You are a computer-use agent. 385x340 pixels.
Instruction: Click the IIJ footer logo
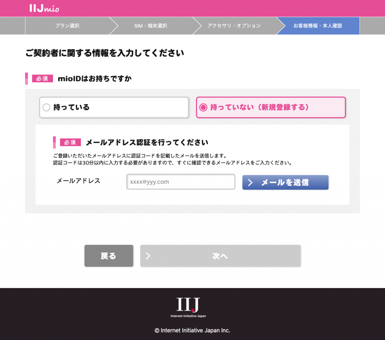click(188, 307)
